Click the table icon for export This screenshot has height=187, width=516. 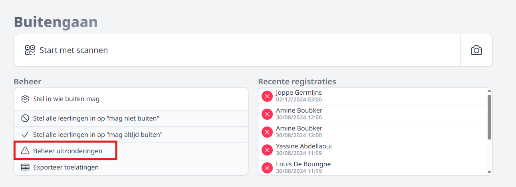(x=25, y=167)
